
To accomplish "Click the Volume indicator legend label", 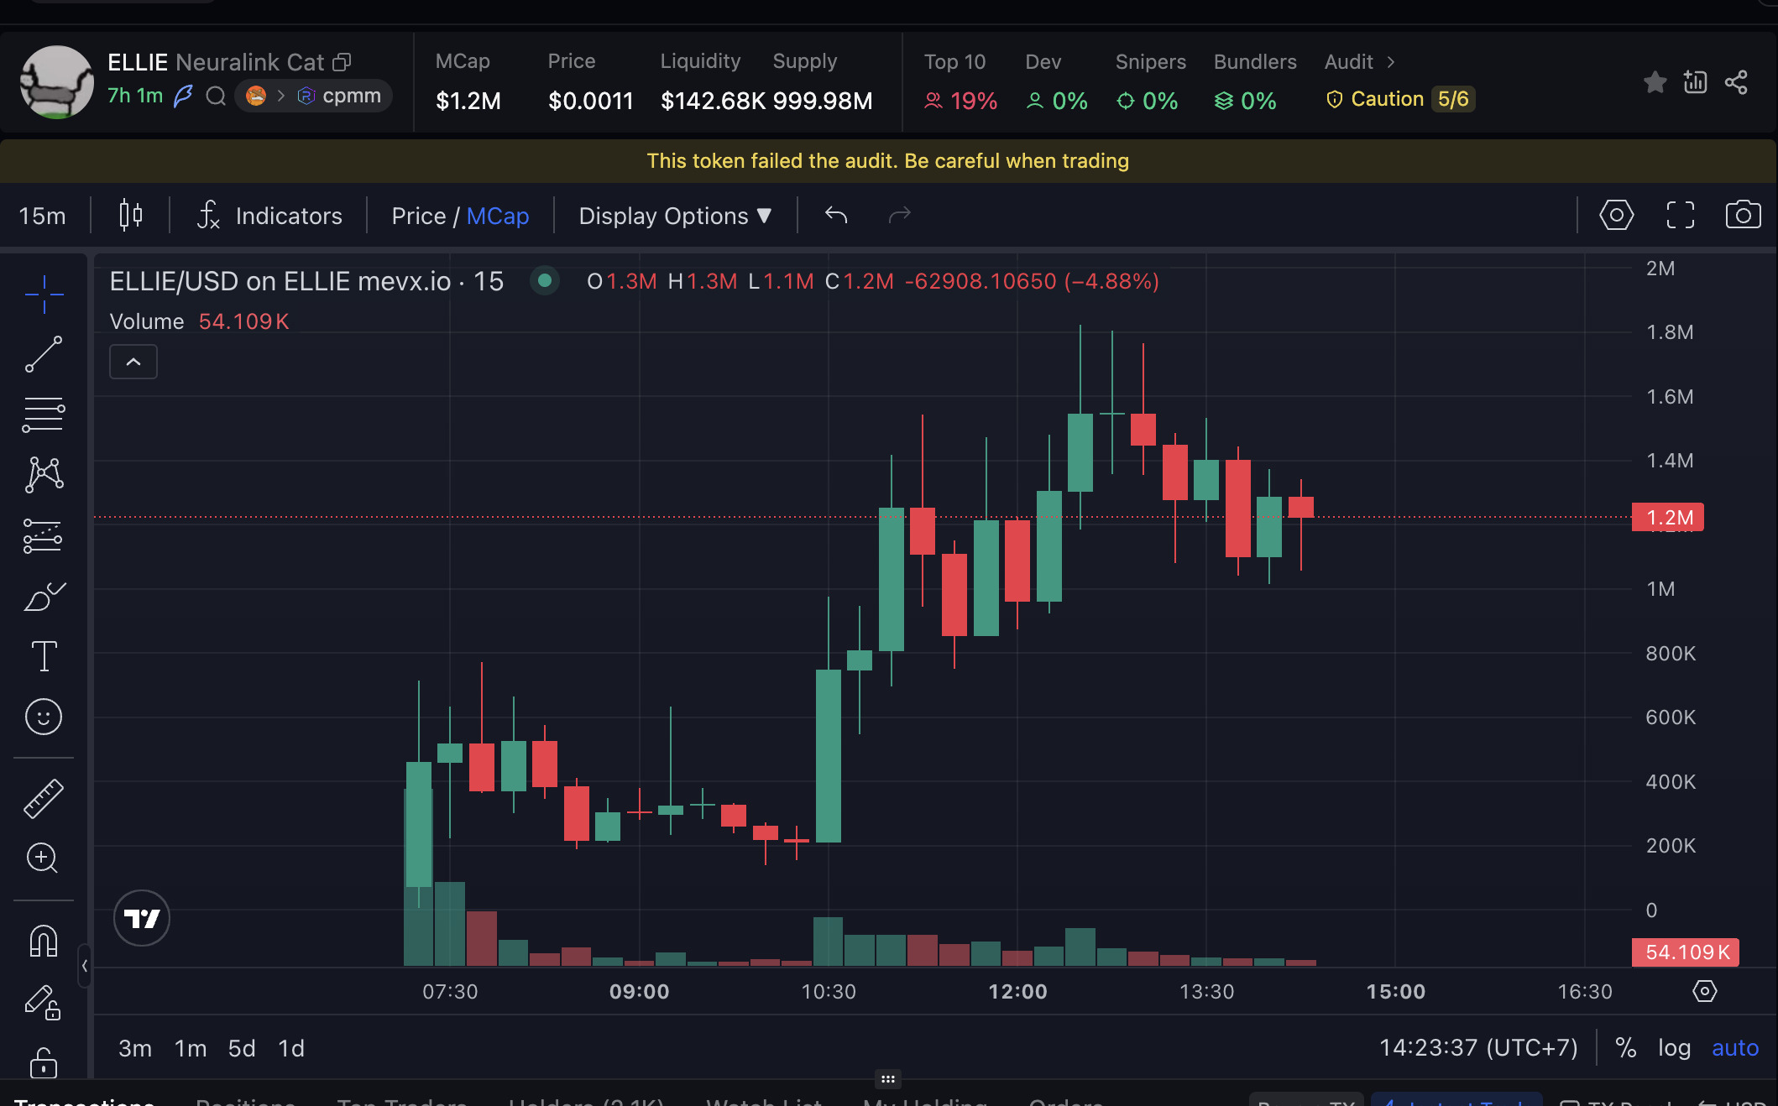I will pyautogui.click(x=147, y=321).
